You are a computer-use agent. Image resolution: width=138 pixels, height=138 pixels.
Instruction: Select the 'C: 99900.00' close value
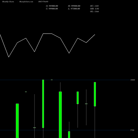click(52, 9)
